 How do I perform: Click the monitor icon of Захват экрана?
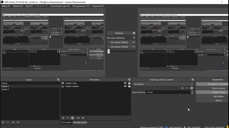tap(63, 86)
